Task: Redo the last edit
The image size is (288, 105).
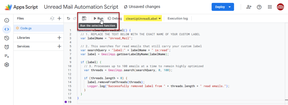Action: [x=75, y=18]
